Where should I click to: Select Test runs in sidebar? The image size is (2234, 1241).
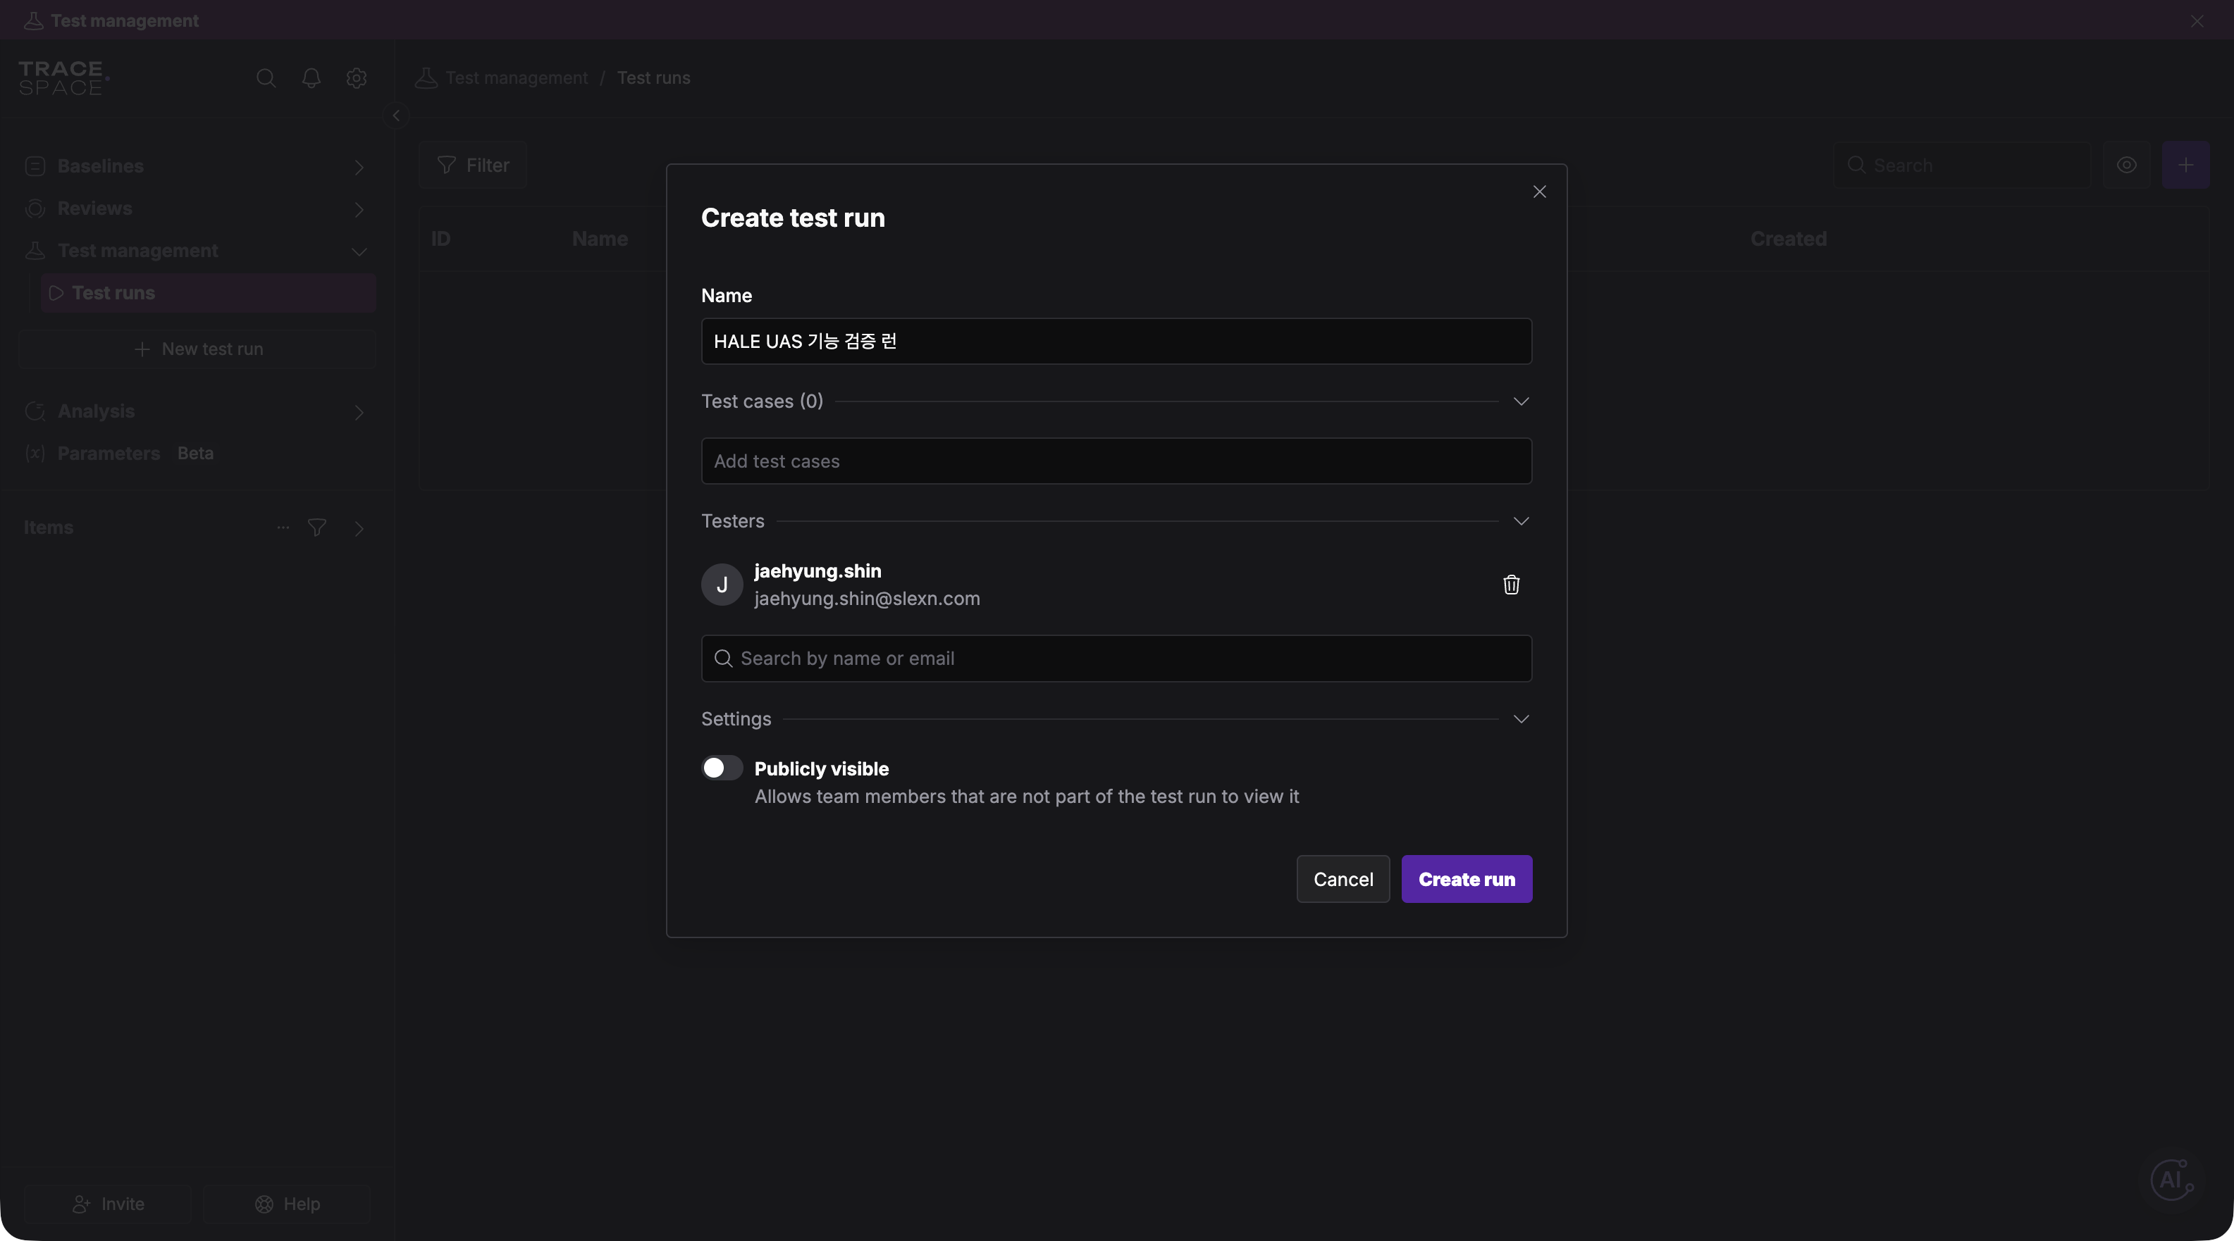click(208, 293)
